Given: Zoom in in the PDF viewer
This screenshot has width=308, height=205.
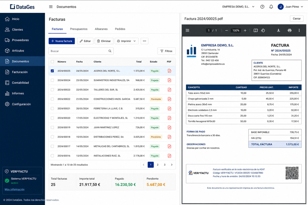Looking at the screenshot, I should pos(245,30).
